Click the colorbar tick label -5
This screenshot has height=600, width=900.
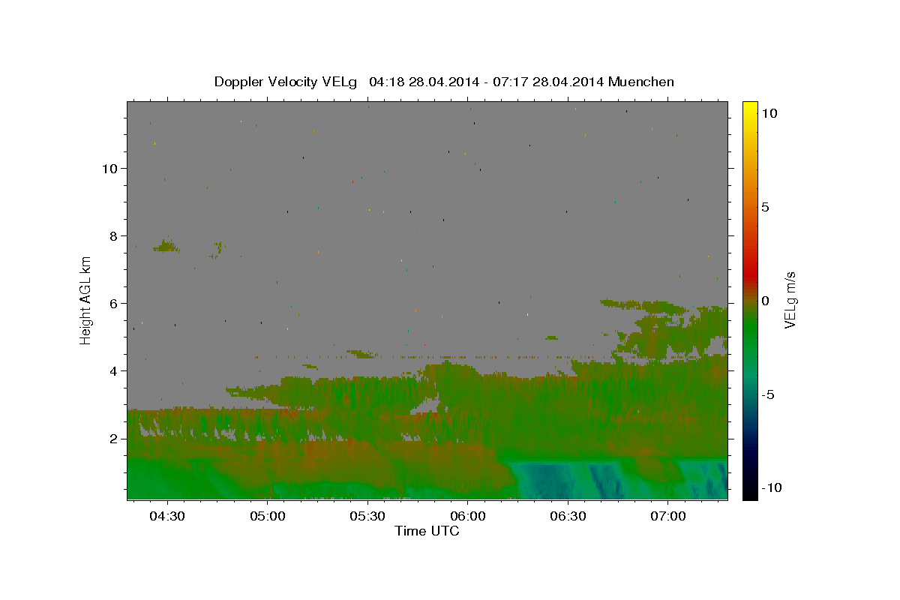pos(767,394)
